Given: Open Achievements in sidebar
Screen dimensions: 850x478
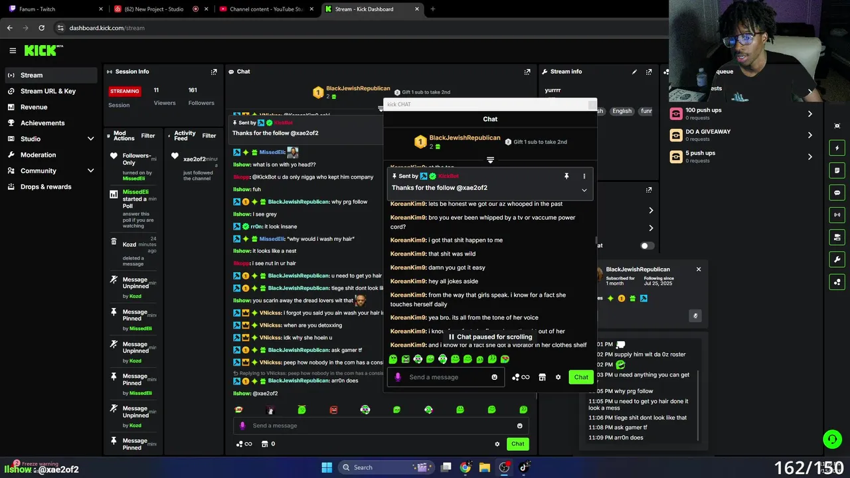Looking at the screenshot, I should click(51, 123).
